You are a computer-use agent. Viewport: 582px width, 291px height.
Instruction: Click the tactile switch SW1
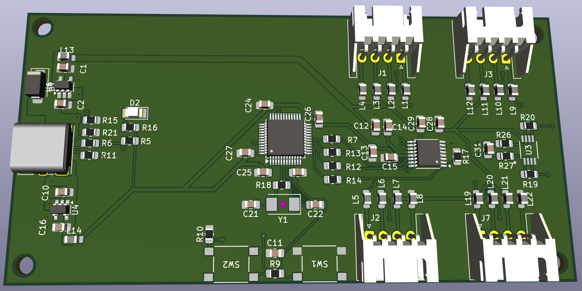pyautogui.click(x=319, y=263)
